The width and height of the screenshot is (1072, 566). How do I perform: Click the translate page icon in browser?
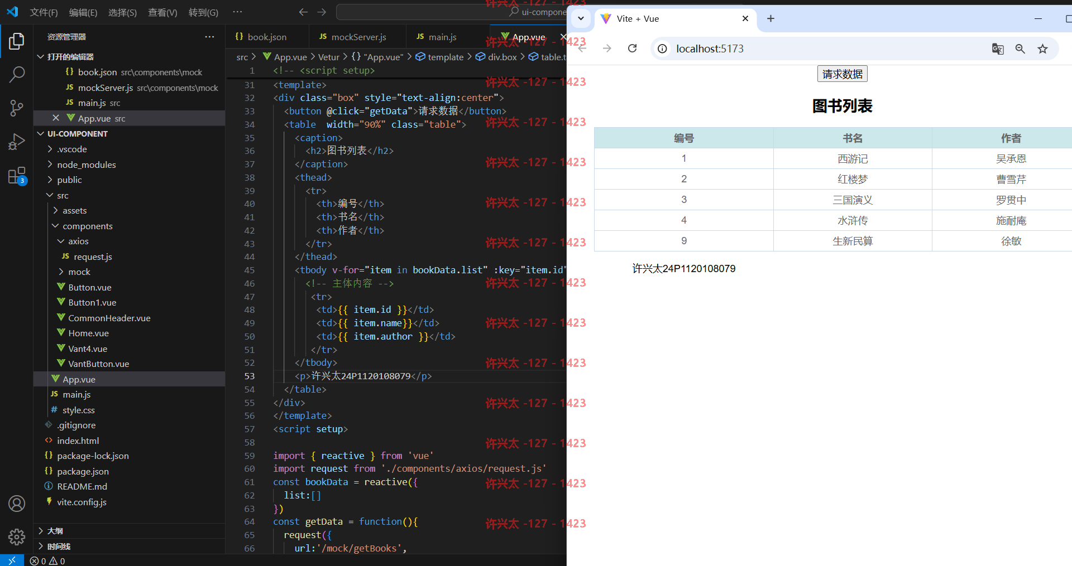pos(998,49)
